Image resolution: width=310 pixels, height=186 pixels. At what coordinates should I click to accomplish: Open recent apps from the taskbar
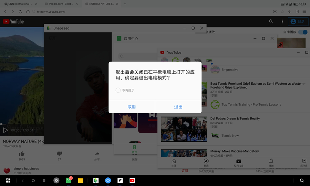44,180
